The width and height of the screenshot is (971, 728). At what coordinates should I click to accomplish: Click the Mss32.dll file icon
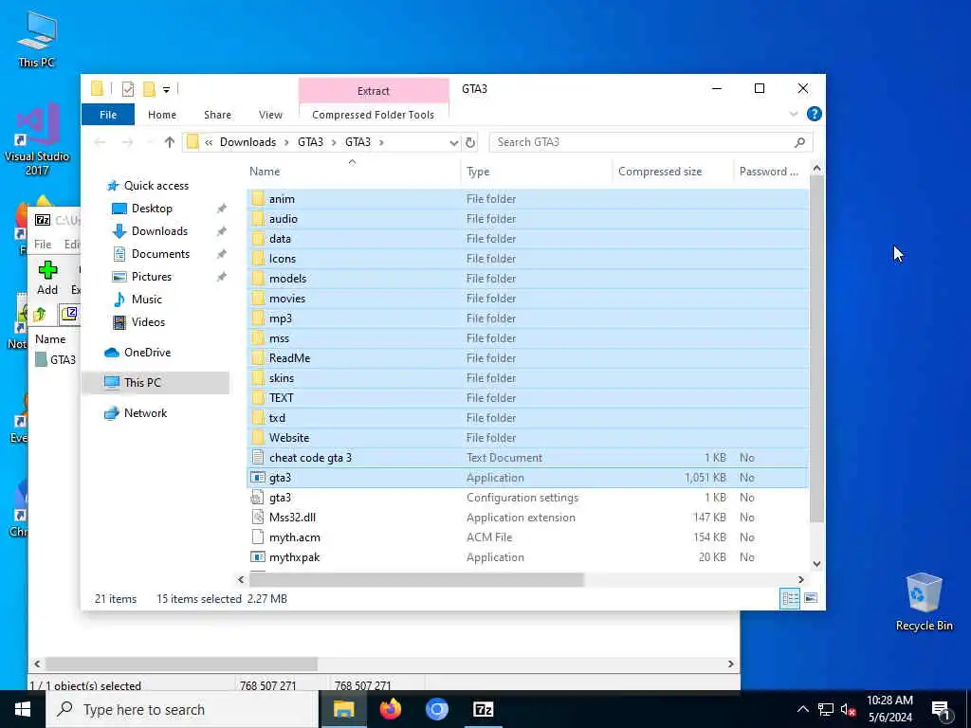[258, 517]
